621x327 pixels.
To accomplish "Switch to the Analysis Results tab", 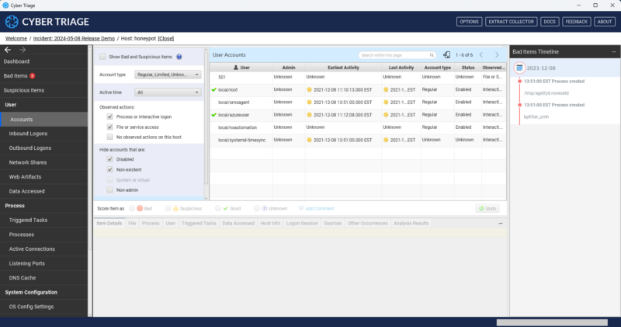I will click(x=411, y=223).
